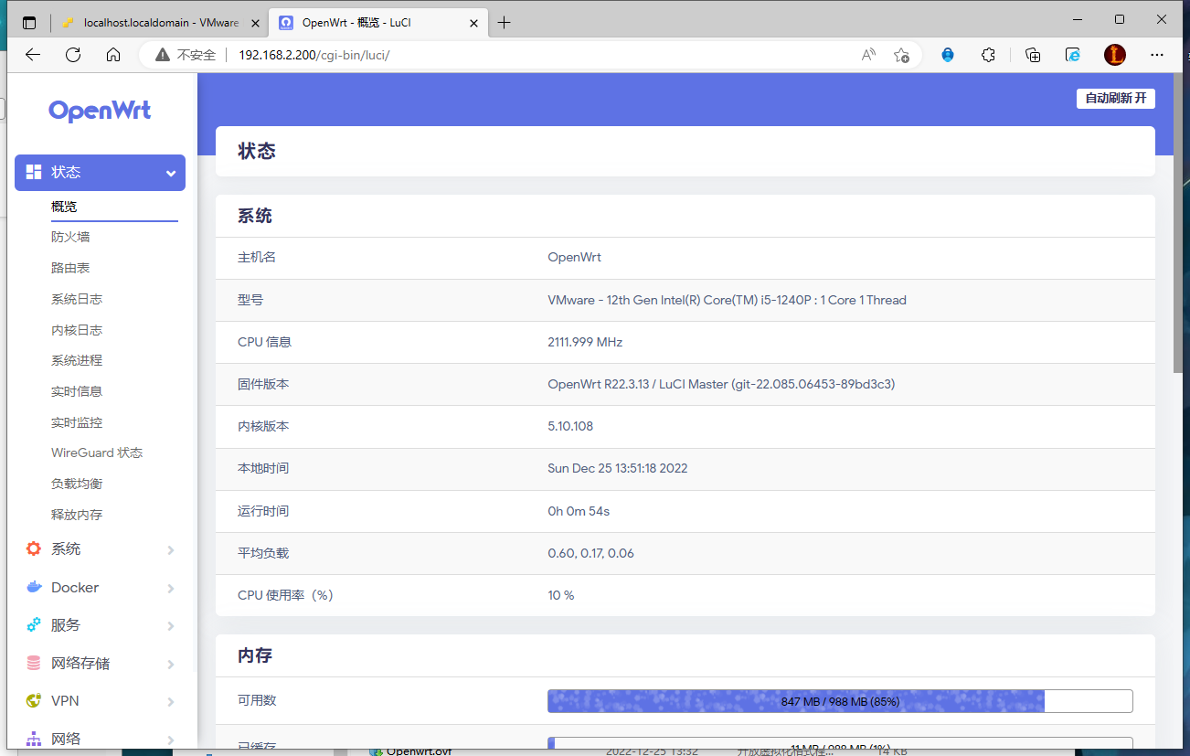Expand the Docker menu chevron

(x=171, y=588)
